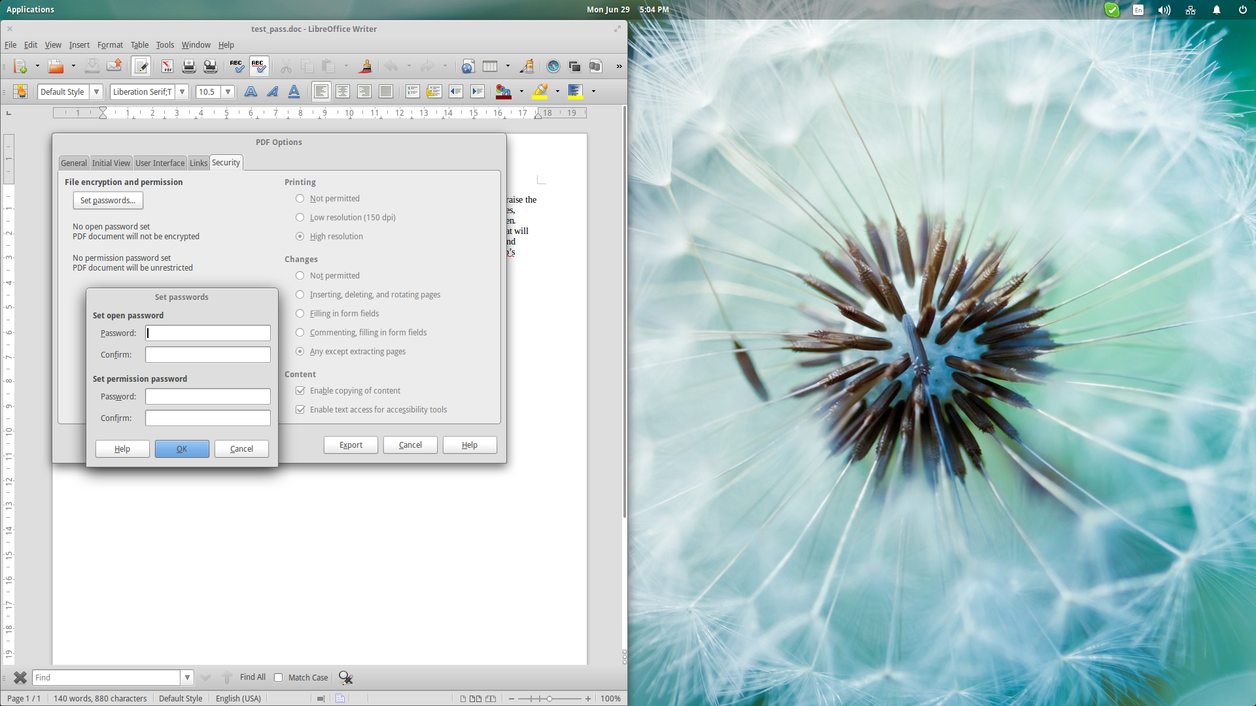Click the New document icon in toolbar
The width and height of the screenshot is (1256, 706).
[x=20, y=66]
